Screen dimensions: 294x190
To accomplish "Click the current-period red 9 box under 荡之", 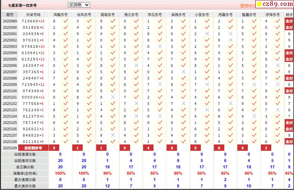I will click(125, 148).
